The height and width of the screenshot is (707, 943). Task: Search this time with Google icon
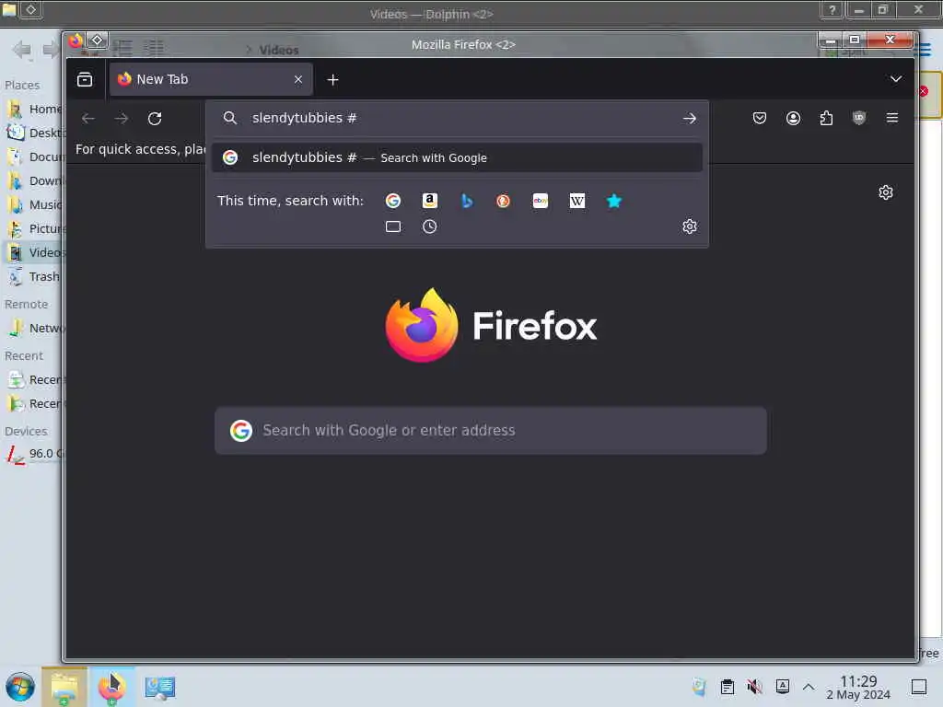tap(392, 201)
